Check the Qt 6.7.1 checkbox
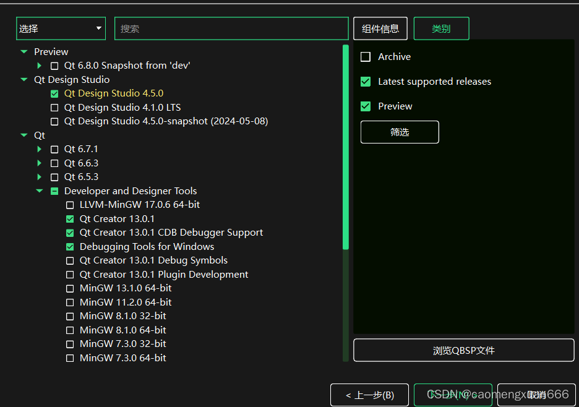 tap(54, 150)
